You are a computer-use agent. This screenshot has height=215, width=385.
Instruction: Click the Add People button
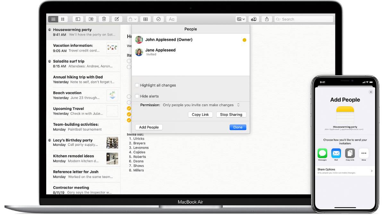pyautogui.click(x=149, y=127)
